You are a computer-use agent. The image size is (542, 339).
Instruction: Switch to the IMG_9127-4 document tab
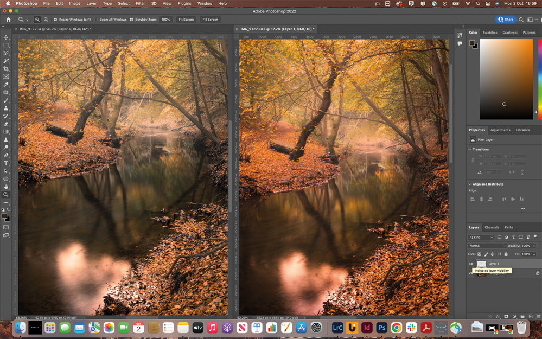pyautogui.click(x=55, y=29)
